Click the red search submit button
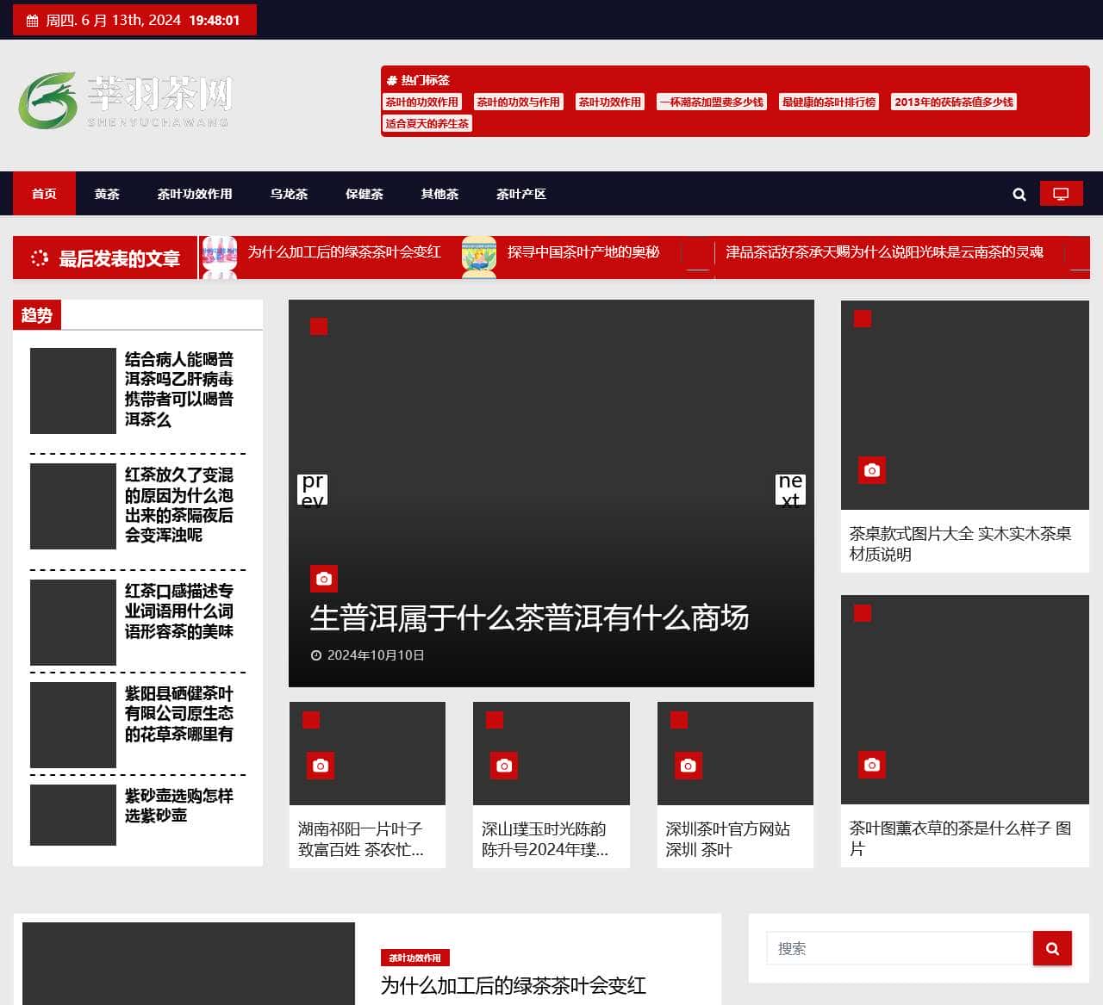1103x1005 pixels. click(x=1052, y=948)
